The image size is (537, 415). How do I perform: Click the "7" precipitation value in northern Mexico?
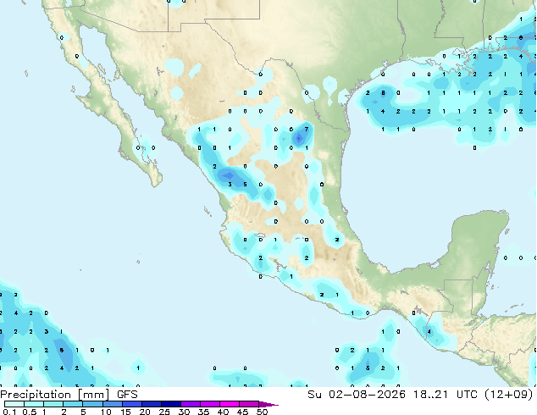pyautogui.click(x=307, y=130)
